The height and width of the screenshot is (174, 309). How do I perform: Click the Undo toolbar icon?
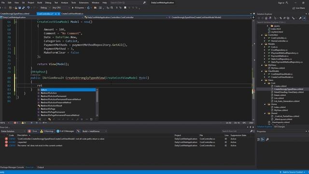click(28, 8)
